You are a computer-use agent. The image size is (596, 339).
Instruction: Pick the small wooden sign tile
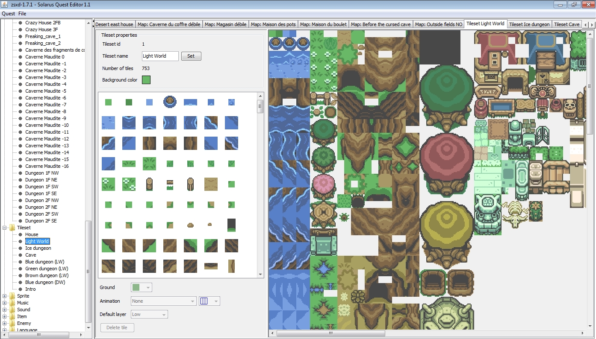point(170,184)
